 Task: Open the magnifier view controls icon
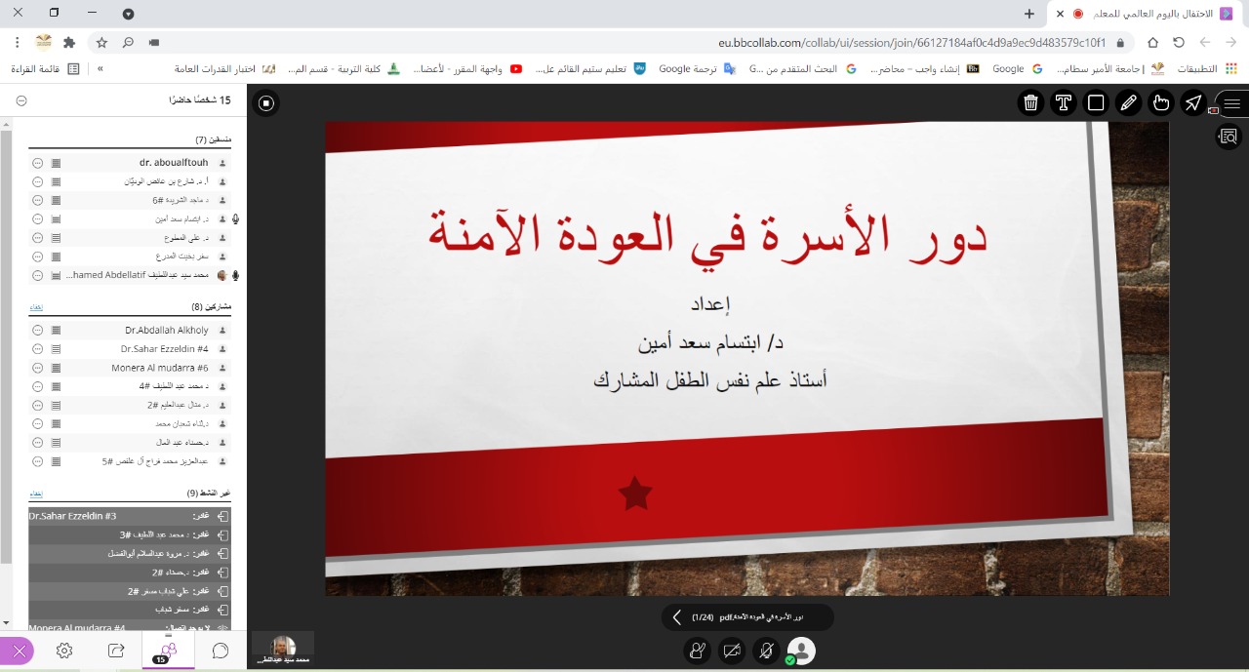tap(1229, 137)
